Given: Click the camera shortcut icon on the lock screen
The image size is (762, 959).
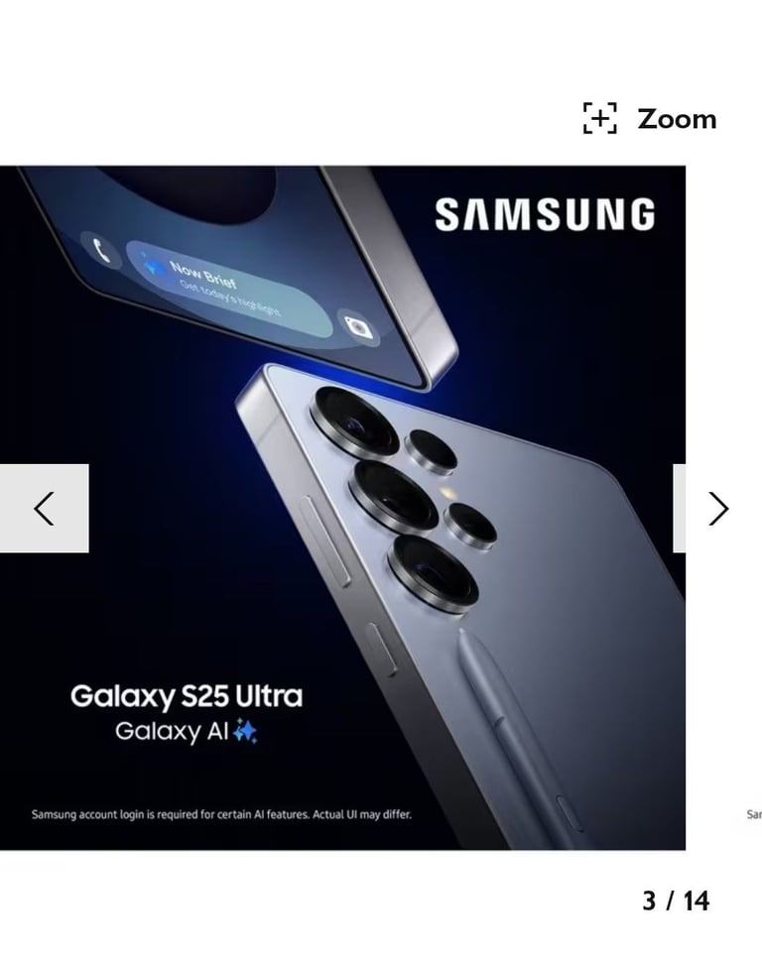Looking at the screenshot, I should click(x=358, y=326).
